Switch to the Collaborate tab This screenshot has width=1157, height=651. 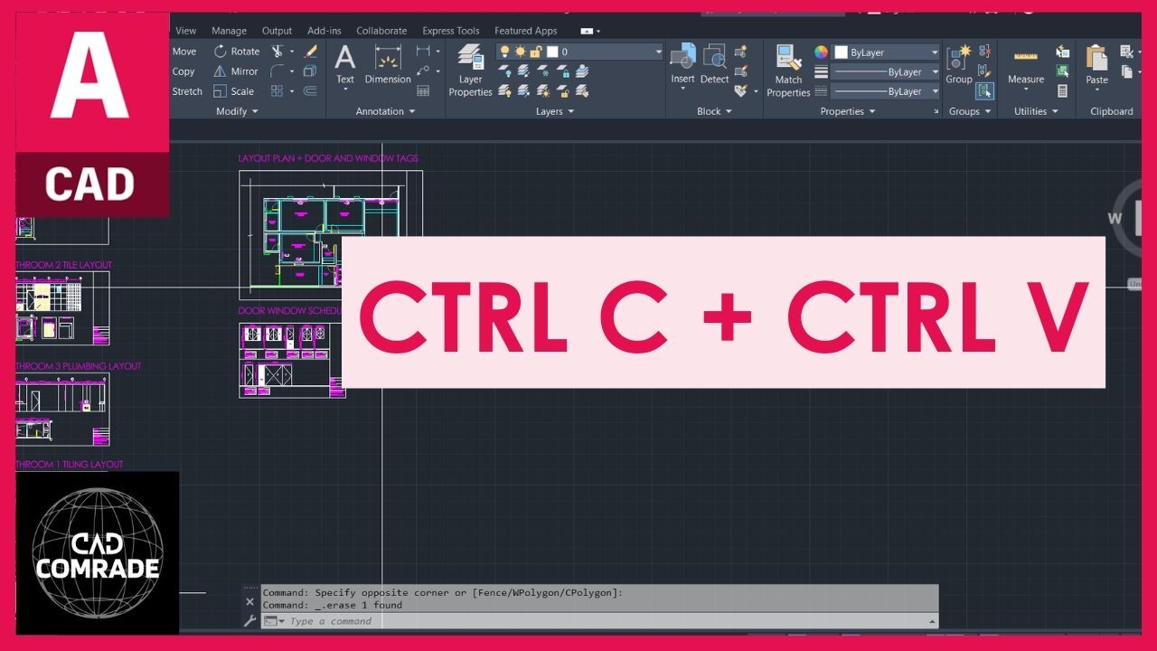pyautogui.click(x=381, y=31)
